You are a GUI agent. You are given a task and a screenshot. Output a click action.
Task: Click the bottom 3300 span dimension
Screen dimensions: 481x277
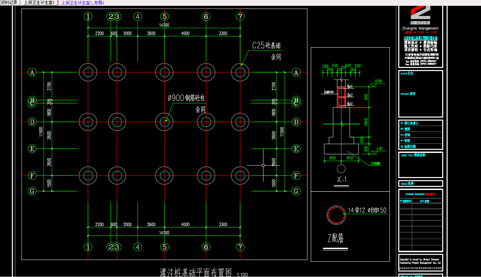(x=223, y=224)
